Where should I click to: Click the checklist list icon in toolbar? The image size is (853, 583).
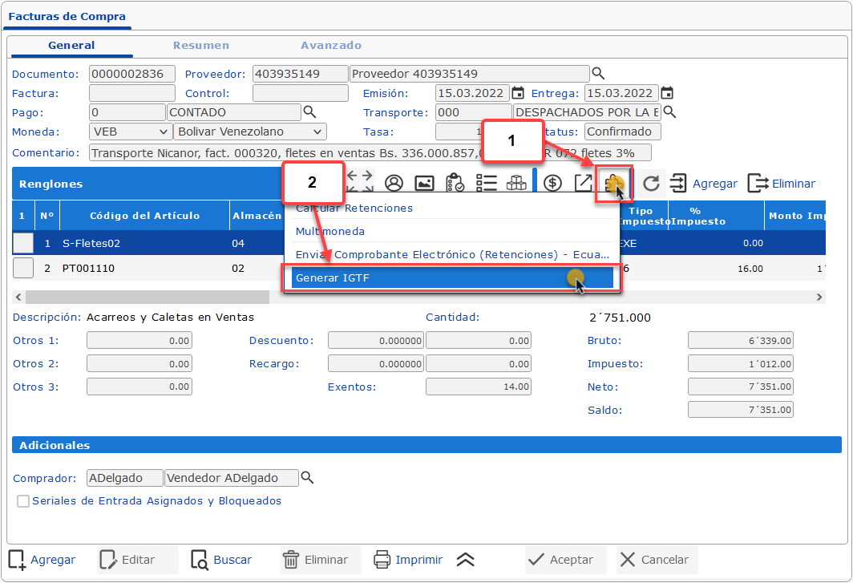coord(486,184)
